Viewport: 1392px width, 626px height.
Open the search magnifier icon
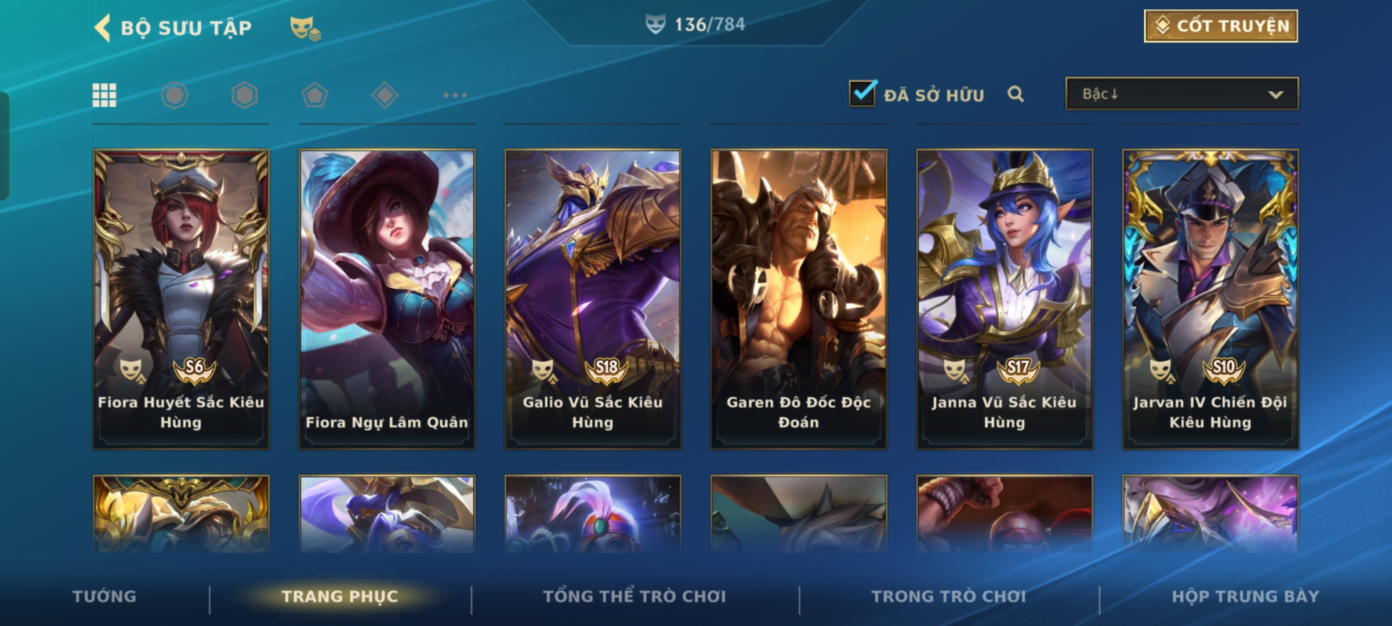(1016, 94)
